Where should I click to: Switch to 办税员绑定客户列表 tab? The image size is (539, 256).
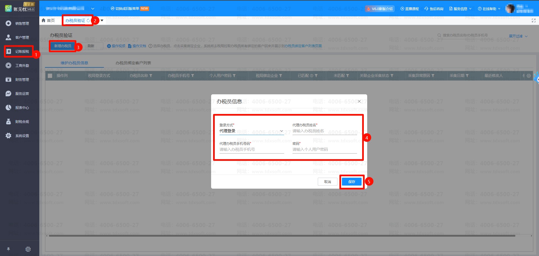(133, 63)
